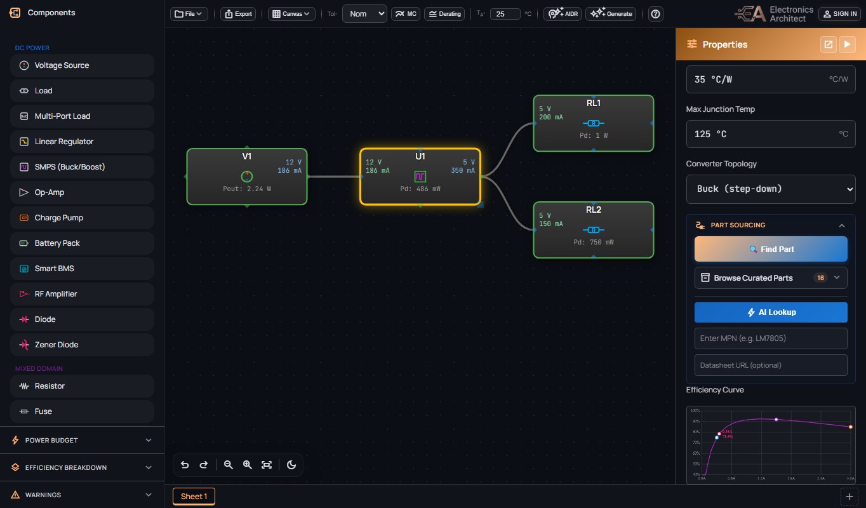Add a Diode component
The image size is (866, 508).
point(82,319)
